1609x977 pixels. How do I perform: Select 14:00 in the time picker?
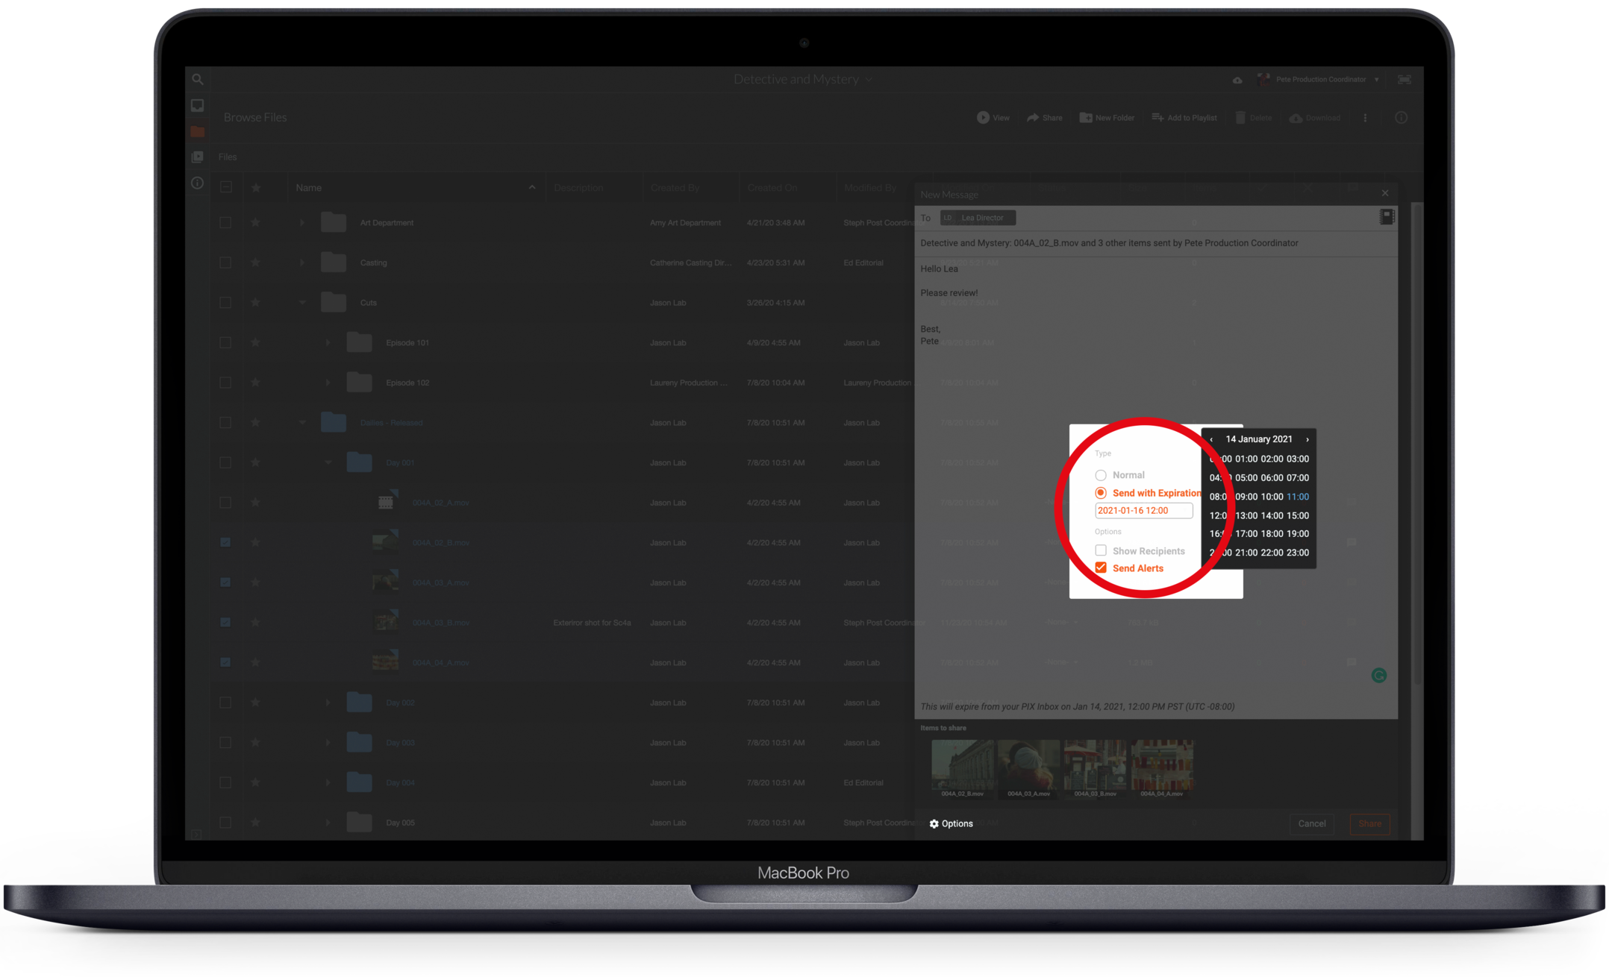tap(1272, 515)
